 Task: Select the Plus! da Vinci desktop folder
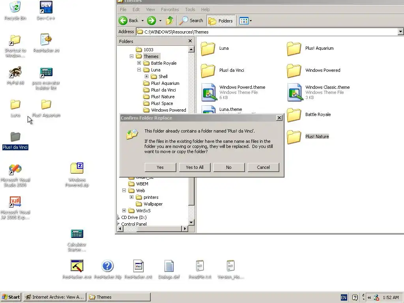[15, 137]
